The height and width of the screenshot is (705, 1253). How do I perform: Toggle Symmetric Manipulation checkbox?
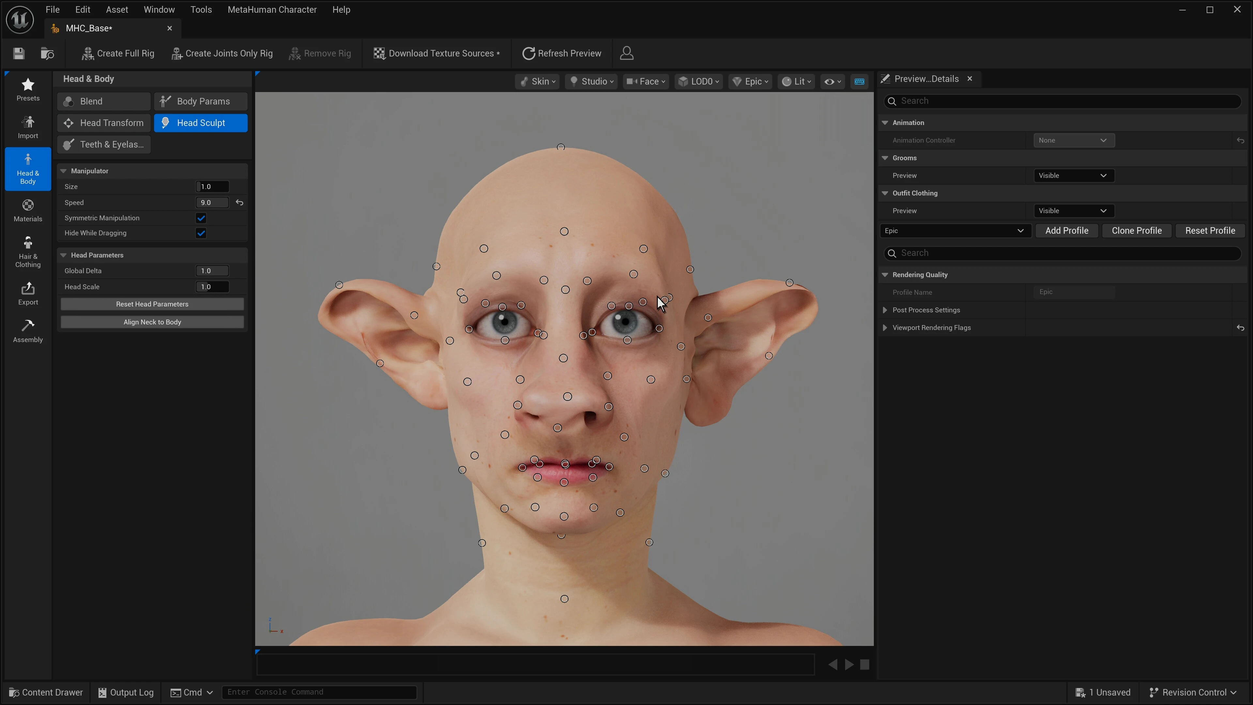tap(201, 218)
